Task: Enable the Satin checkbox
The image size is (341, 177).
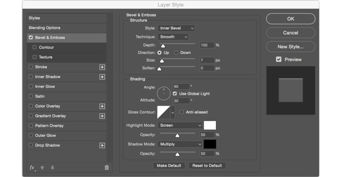Action: (x=31, y=96)
